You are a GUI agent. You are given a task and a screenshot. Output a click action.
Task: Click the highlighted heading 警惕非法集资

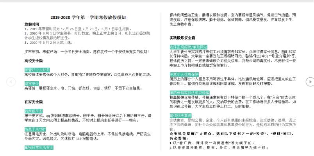point(180,116)
